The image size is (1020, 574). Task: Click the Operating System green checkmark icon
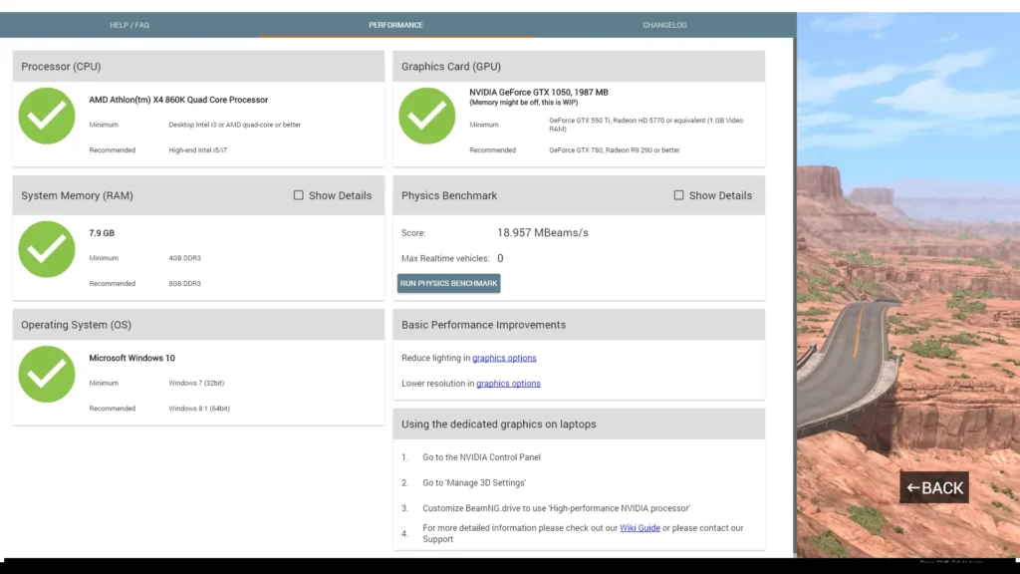47,375
